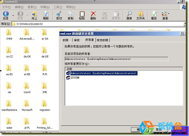Select the cs-CZ folder

click(x=9, y=52)
